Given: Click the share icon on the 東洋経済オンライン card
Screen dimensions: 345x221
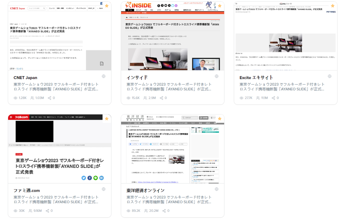Looking at the screenshot, I should coord(164,211).
